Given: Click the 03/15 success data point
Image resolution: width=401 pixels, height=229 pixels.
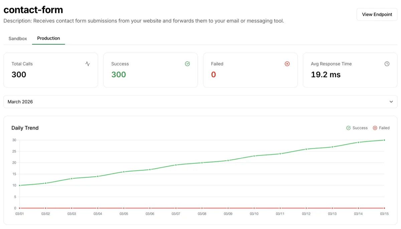Looking at the screenshot, I should pos(384,140).
